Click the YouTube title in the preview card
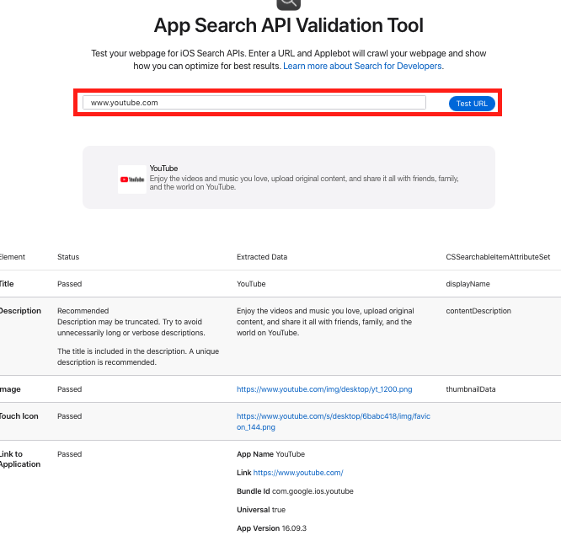Screen dimensions: 561x541 [163, 169]
